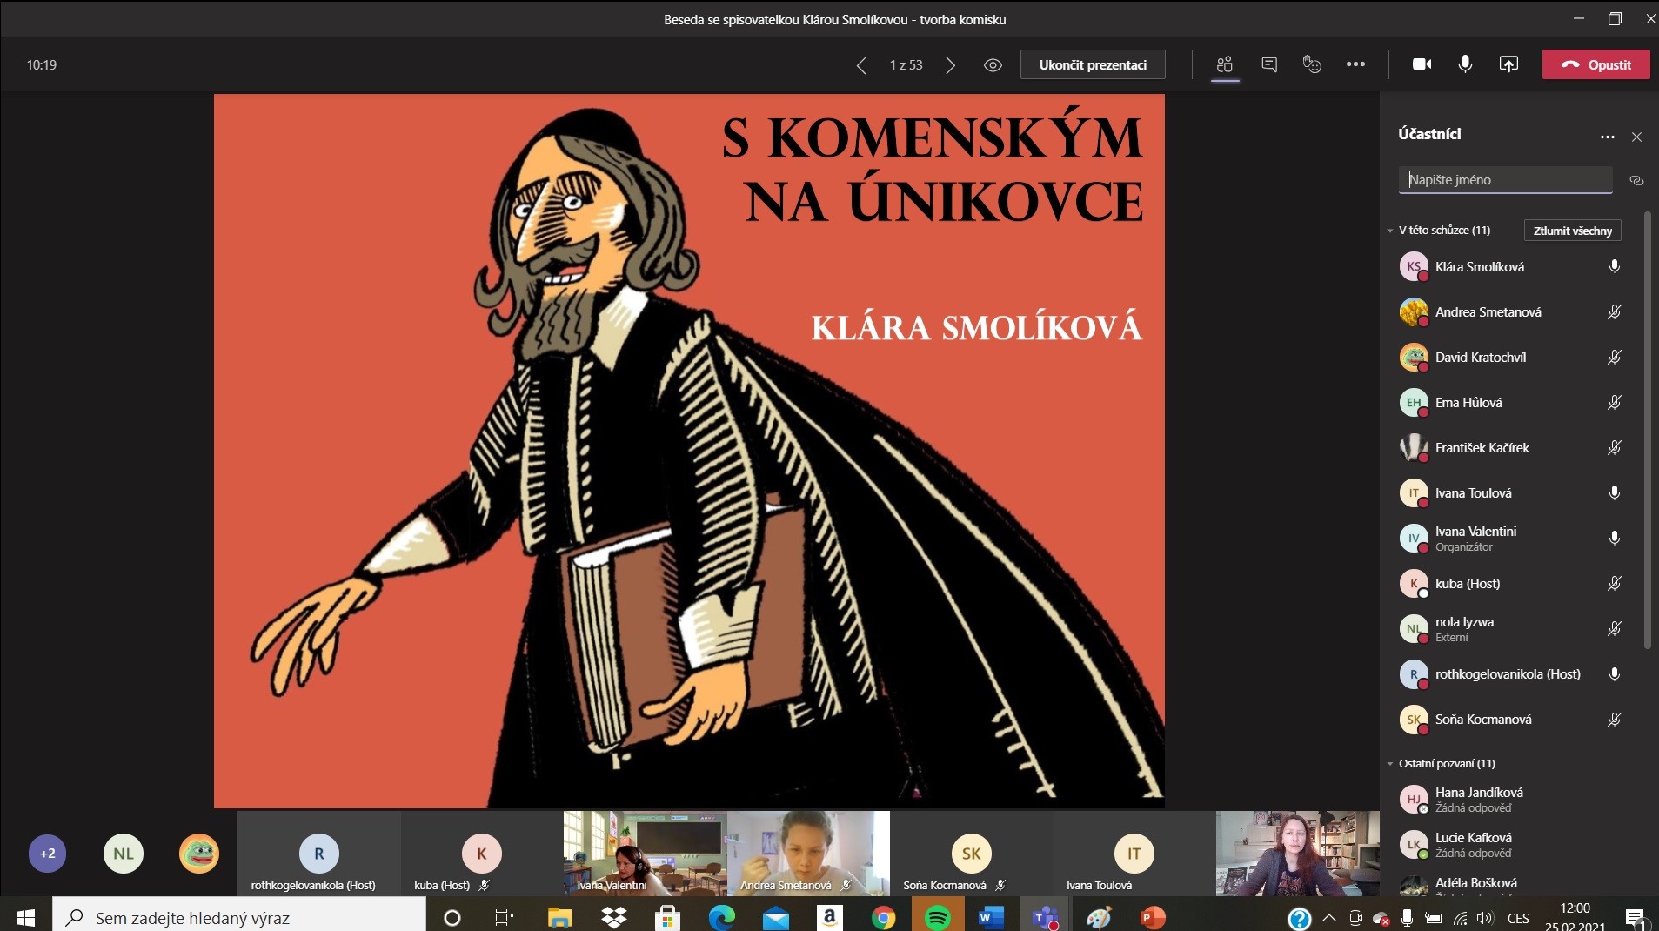Click František Kačírek muted mic icon

coord(1614,447)
